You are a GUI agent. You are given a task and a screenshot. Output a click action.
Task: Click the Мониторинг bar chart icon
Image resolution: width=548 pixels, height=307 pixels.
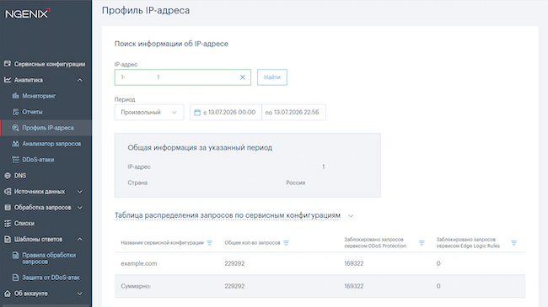click(x=15, y=96)
